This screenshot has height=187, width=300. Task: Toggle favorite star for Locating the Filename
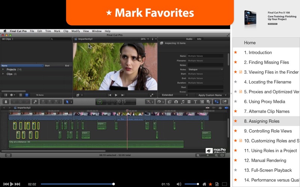(x=235, y=82)
